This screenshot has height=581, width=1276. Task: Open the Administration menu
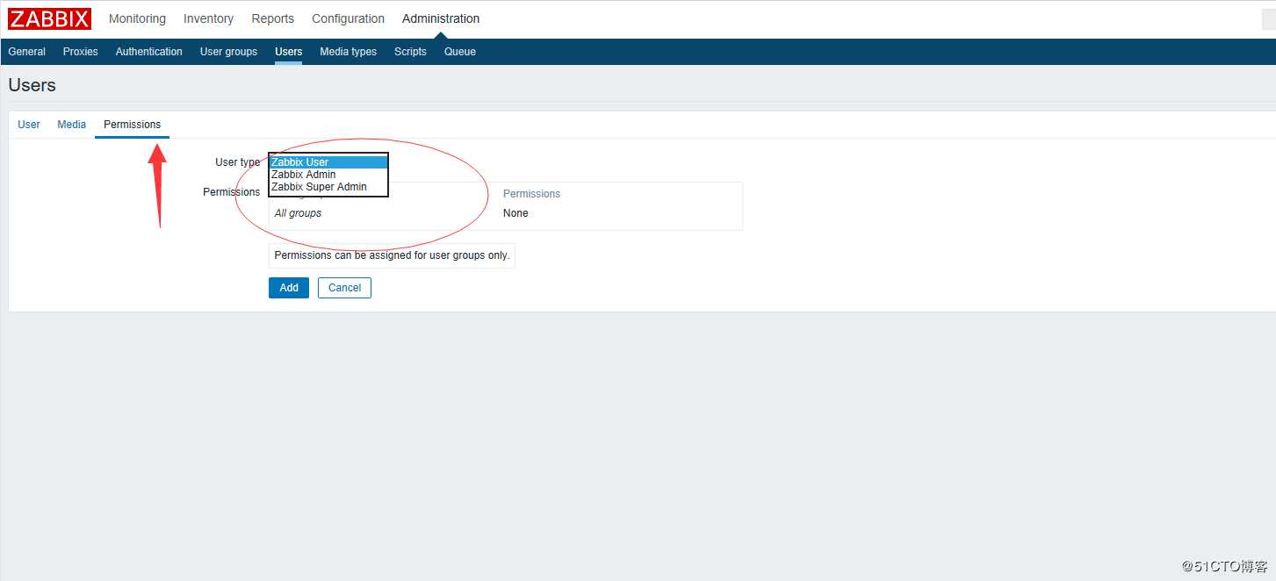coord(441,18)
